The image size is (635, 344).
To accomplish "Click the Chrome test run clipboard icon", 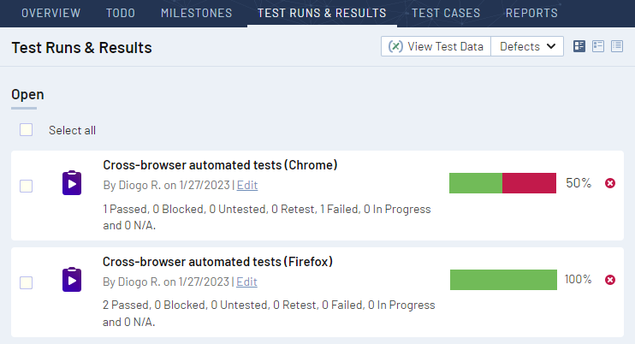I will click(72, 184).
